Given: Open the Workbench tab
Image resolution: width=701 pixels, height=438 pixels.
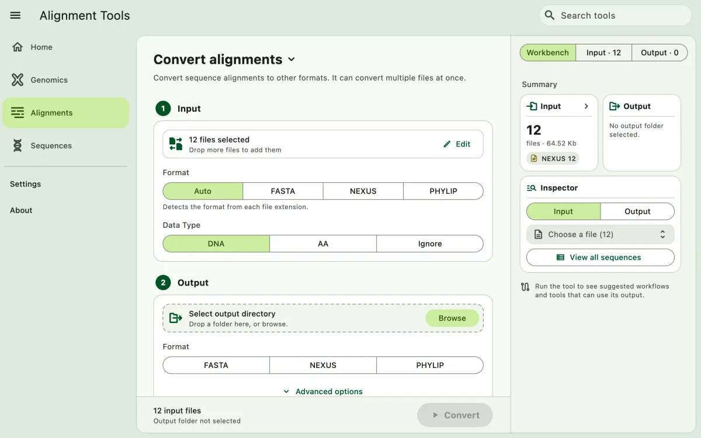Looking at the screenshot, I should coord(547,53).
